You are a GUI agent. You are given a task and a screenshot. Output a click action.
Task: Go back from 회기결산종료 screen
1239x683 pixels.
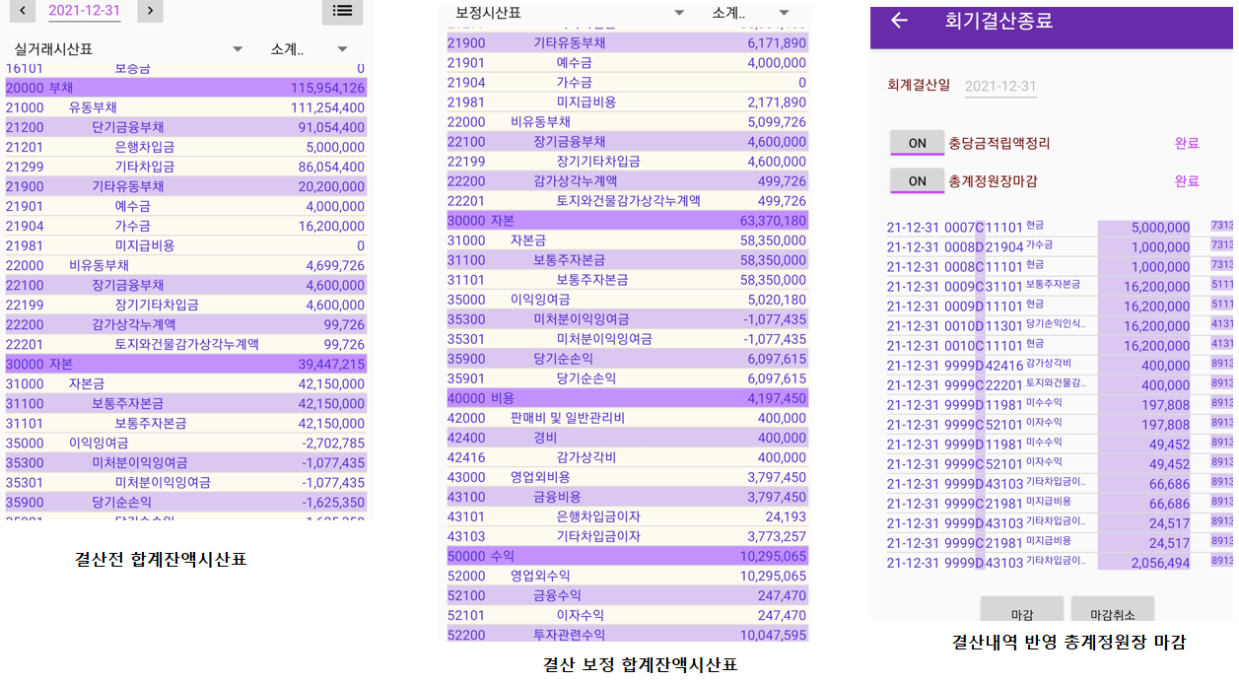[x=899, y=21]
